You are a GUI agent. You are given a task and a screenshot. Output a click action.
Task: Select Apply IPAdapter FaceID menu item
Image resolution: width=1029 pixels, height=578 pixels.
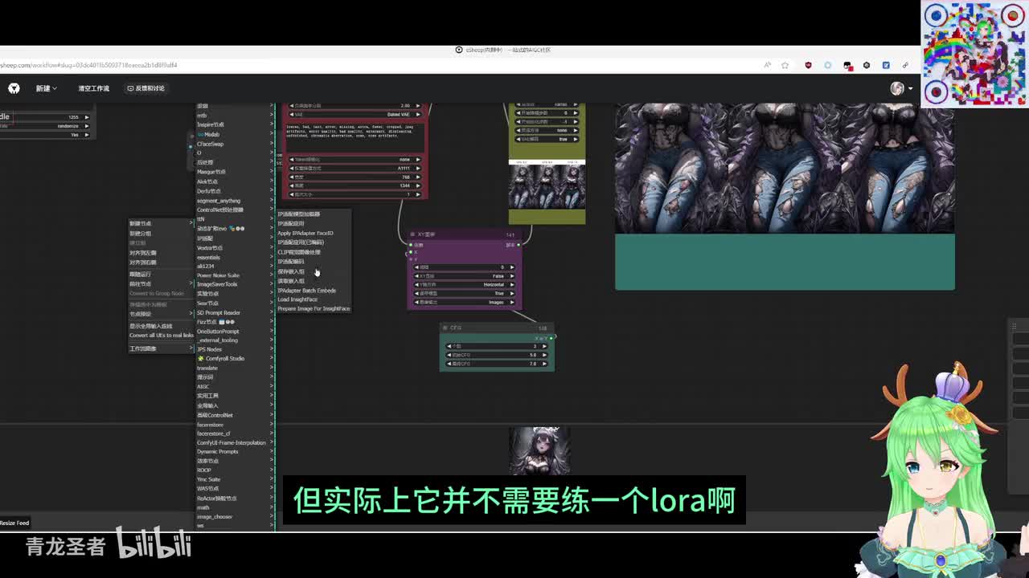pyautogui.click(x=305, y=234)
